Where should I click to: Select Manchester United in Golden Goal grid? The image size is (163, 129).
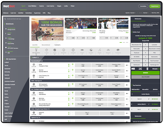coord(154,49)
